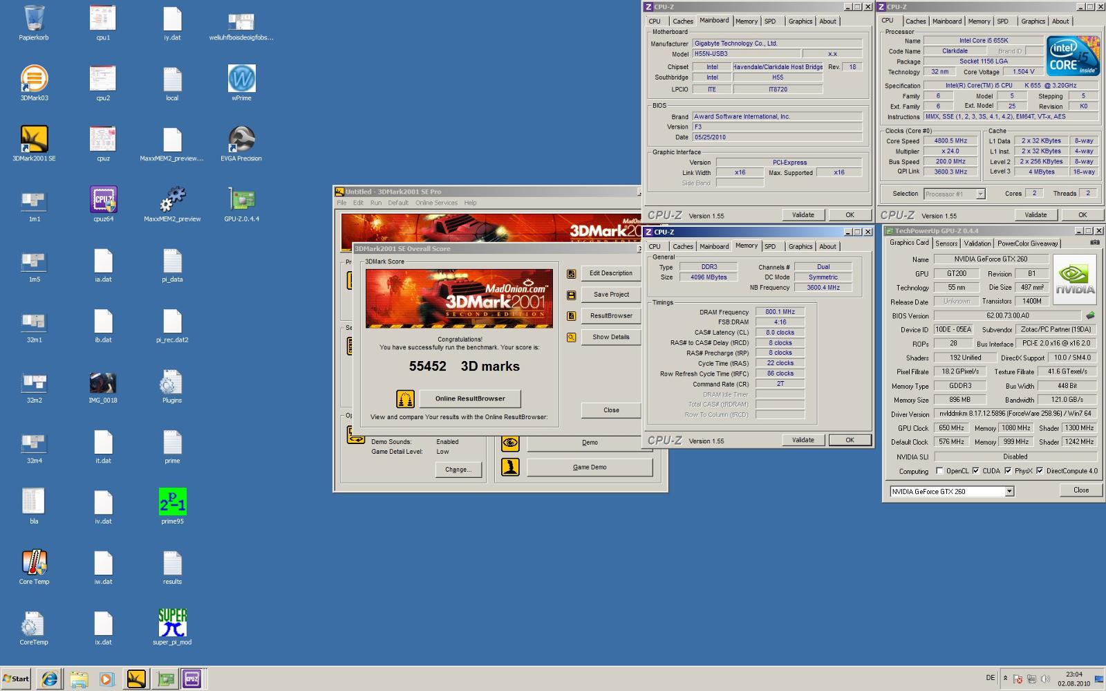Click the Edit Description button
Image resolution: width=1106 pixels, height=691 pixels.
pyautogui.click(x=611, y=273)
